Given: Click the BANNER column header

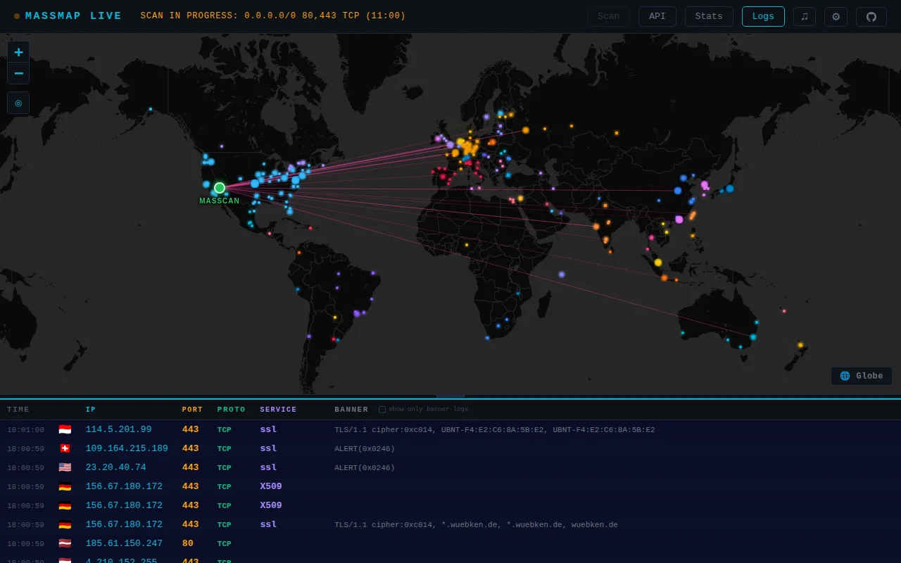Looking at the screenshot, I should click(x=351, y=410).
